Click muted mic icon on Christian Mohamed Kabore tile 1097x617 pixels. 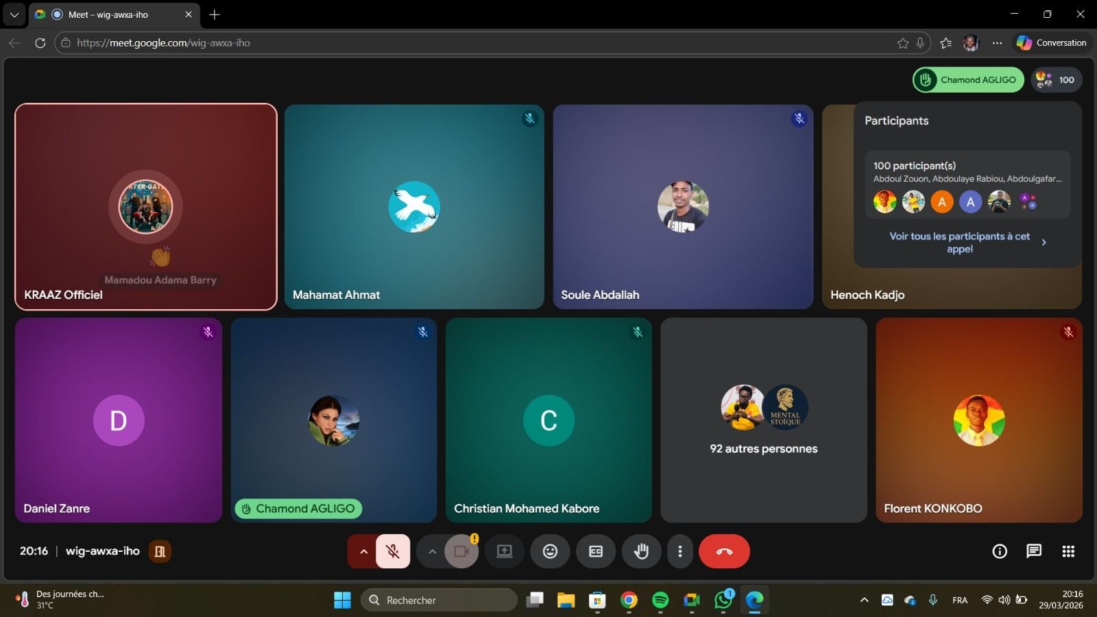(x=638, y=332)
